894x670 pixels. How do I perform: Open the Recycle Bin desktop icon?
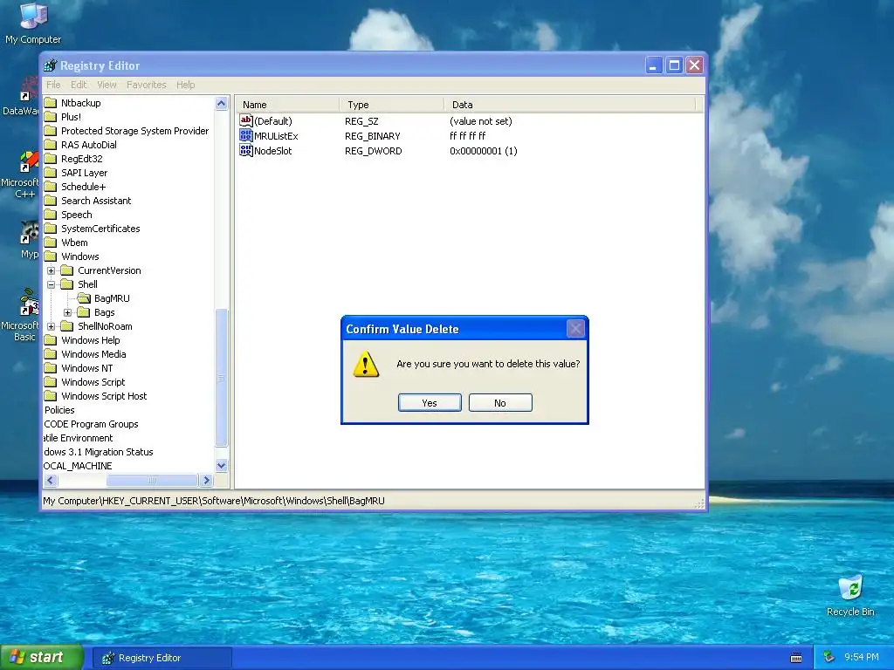pyautogui.click(x=850, y=596)
